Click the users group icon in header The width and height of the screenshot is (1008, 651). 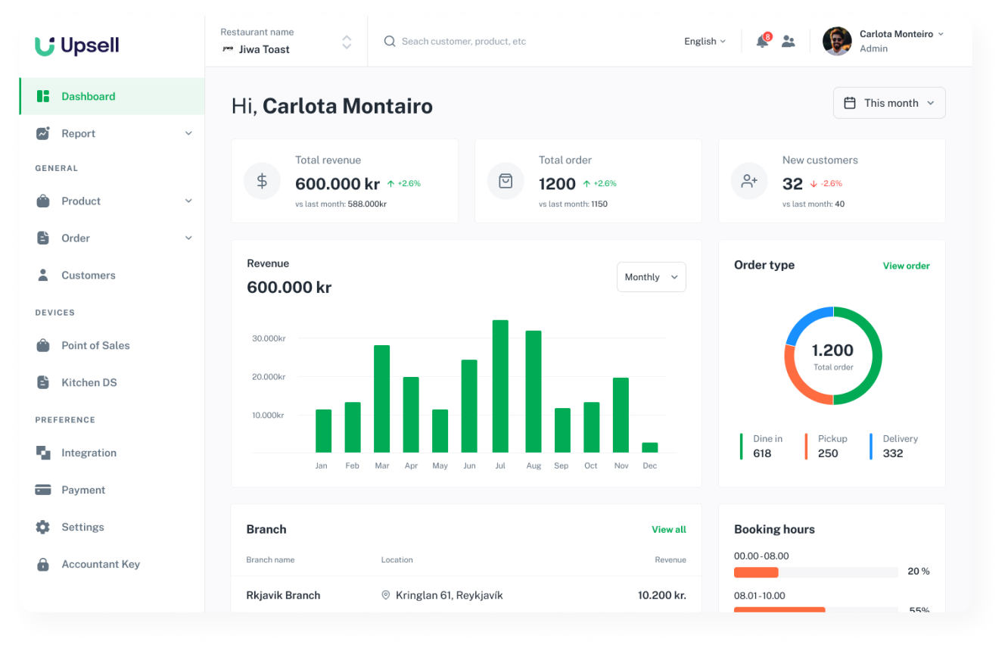coord(789,42)
